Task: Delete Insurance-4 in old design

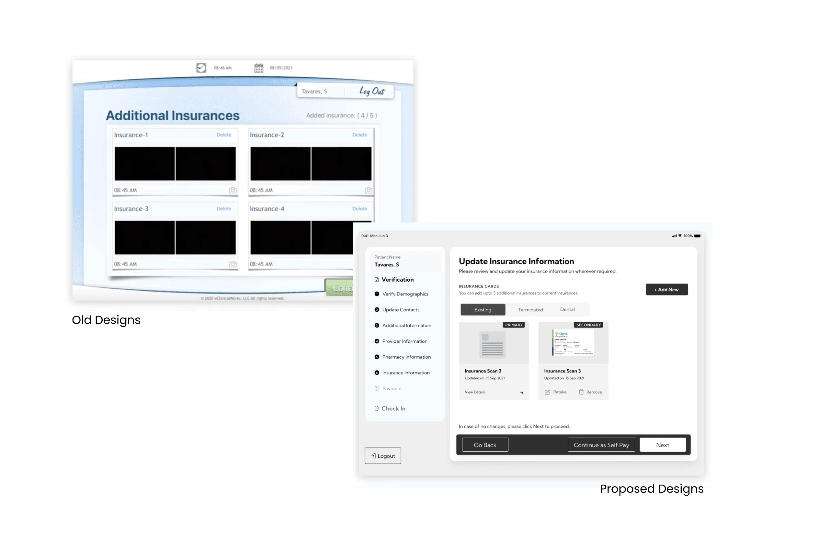Action: click(359, 209)
